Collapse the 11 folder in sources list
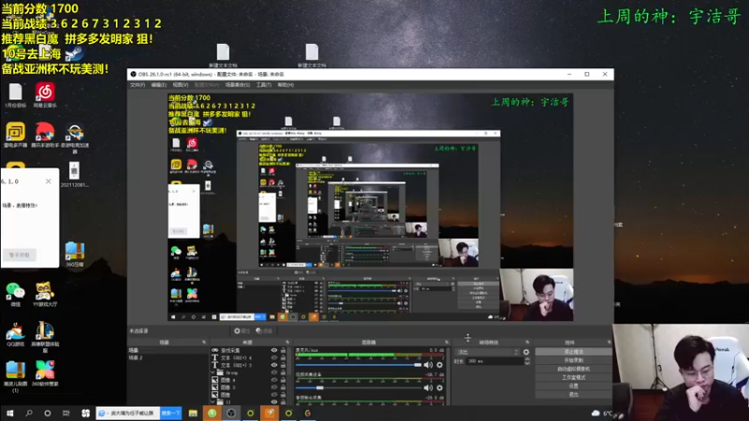The width and height of the screenshot is (749, 421). (x=213, y=402)
